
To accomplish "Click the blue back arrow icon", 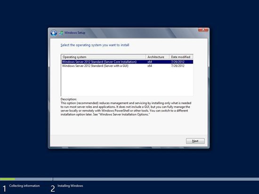I will [54, 33].
